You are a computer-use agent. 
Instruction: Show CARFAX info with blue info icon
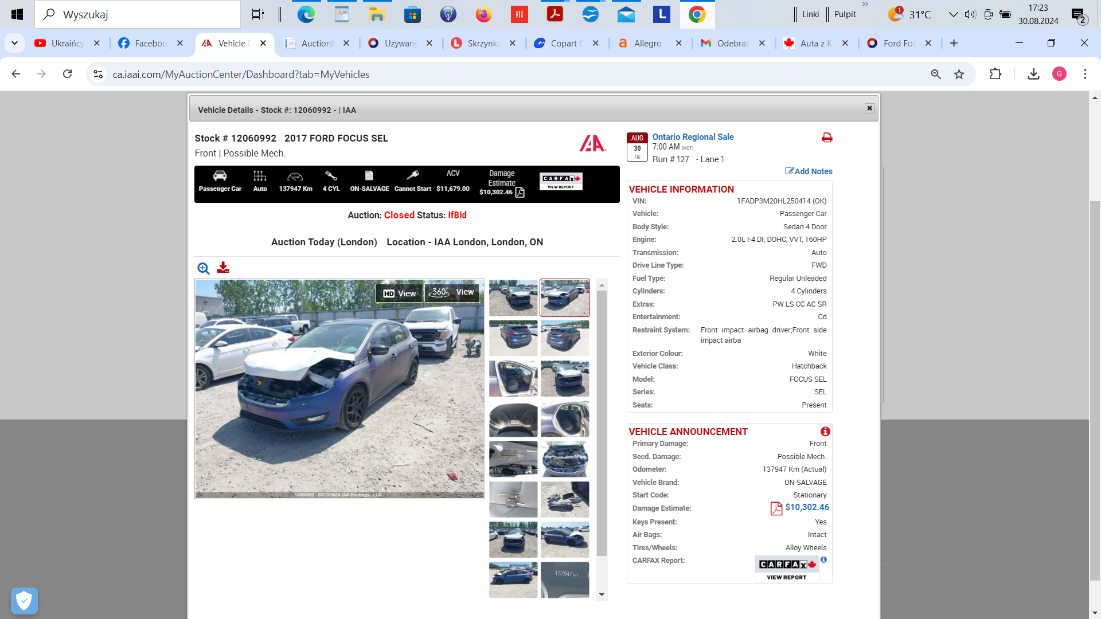(x=823, y=560)
